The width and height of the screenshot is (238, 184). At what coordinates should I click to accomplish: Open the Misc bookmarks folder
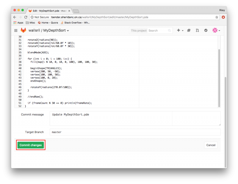coord(31,23)
